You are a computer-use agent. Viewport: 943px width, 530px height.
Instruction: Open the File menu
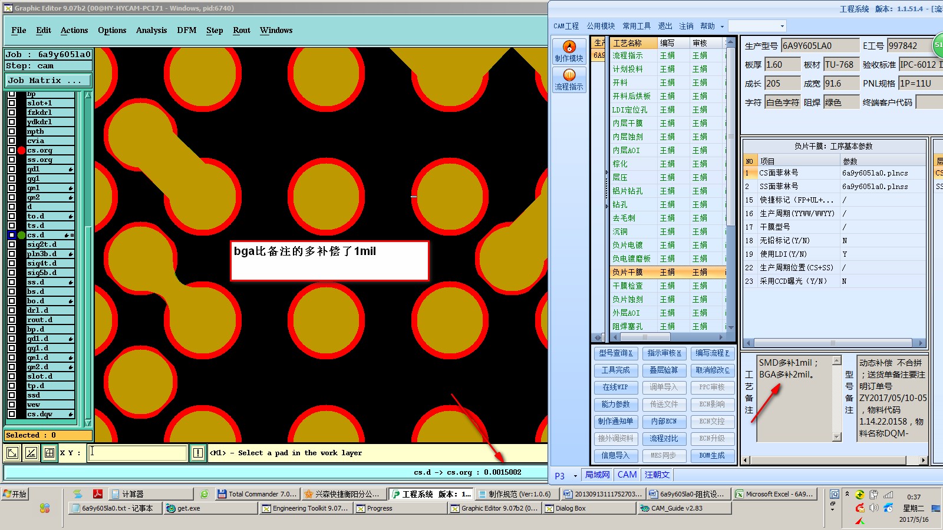tap(19, 30)
